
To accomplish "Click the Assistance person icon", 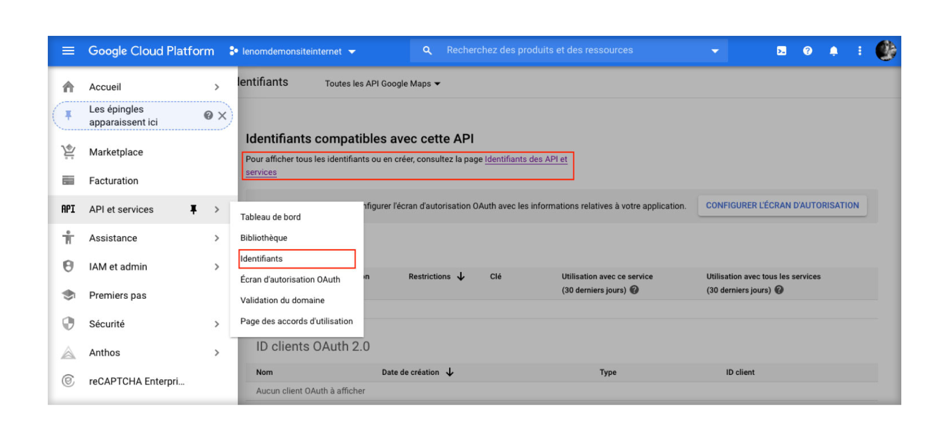I will click(68, 237).
